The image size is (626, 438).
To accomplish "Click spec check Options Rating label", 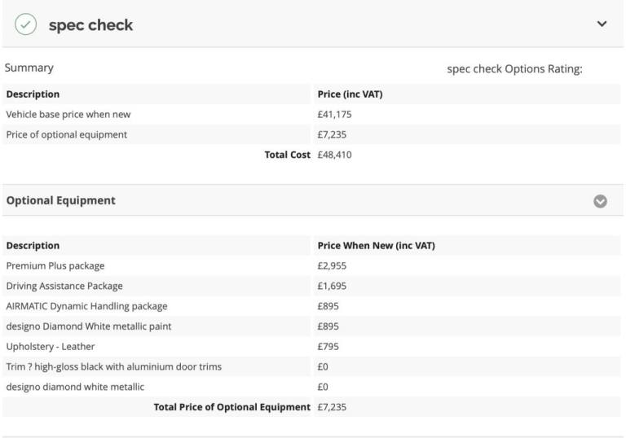I will coord(514,68).
